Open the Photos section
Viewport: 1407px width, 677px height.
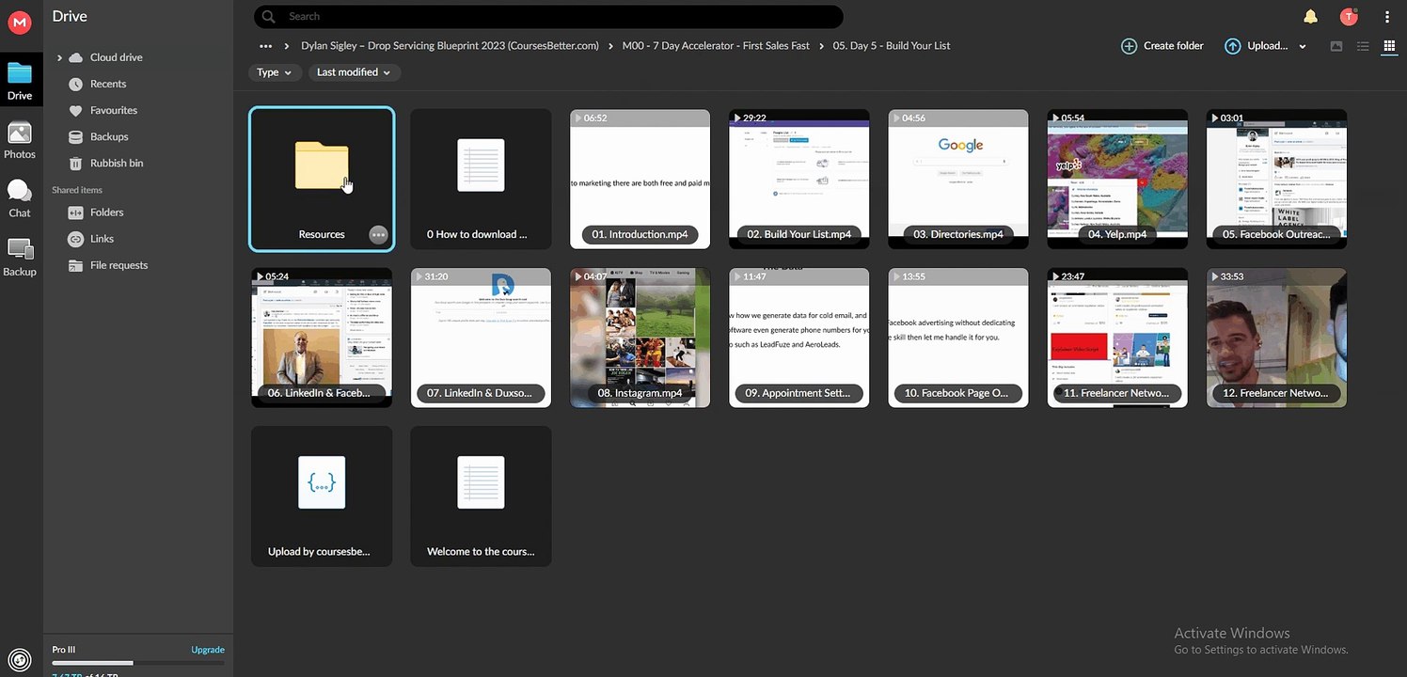[20, 140]
